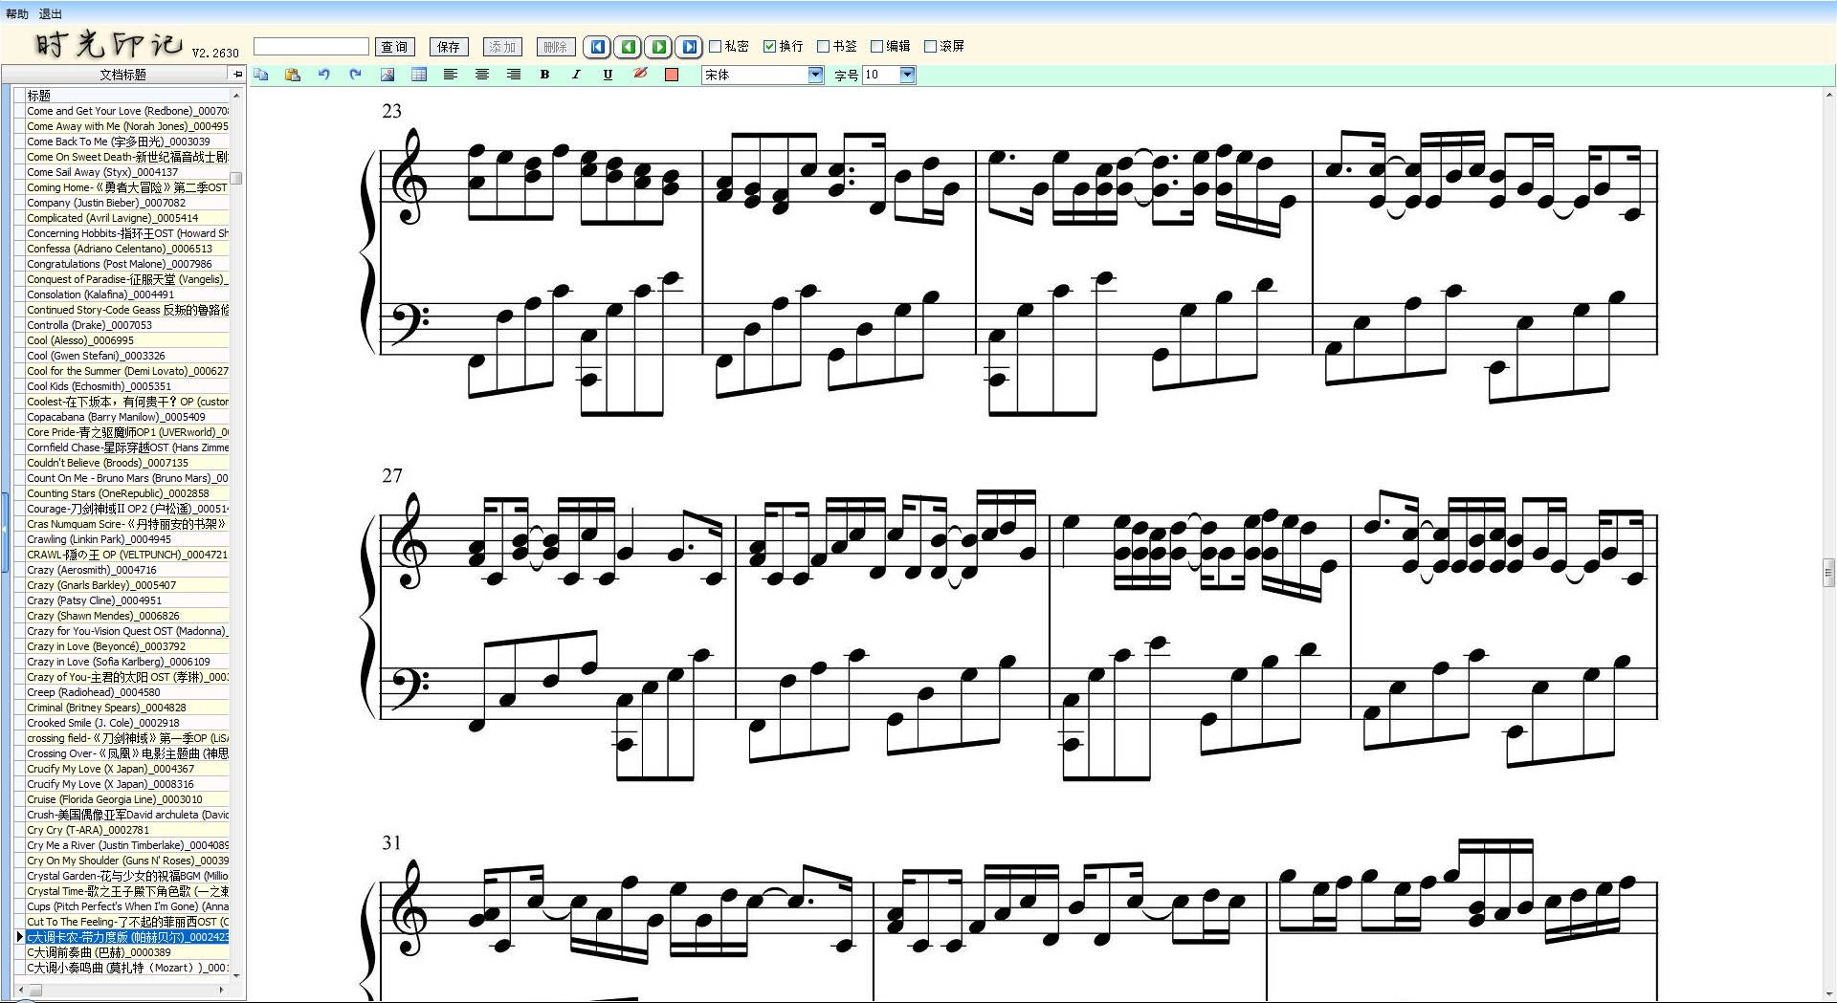Click the 添加 button

point(502,47)
